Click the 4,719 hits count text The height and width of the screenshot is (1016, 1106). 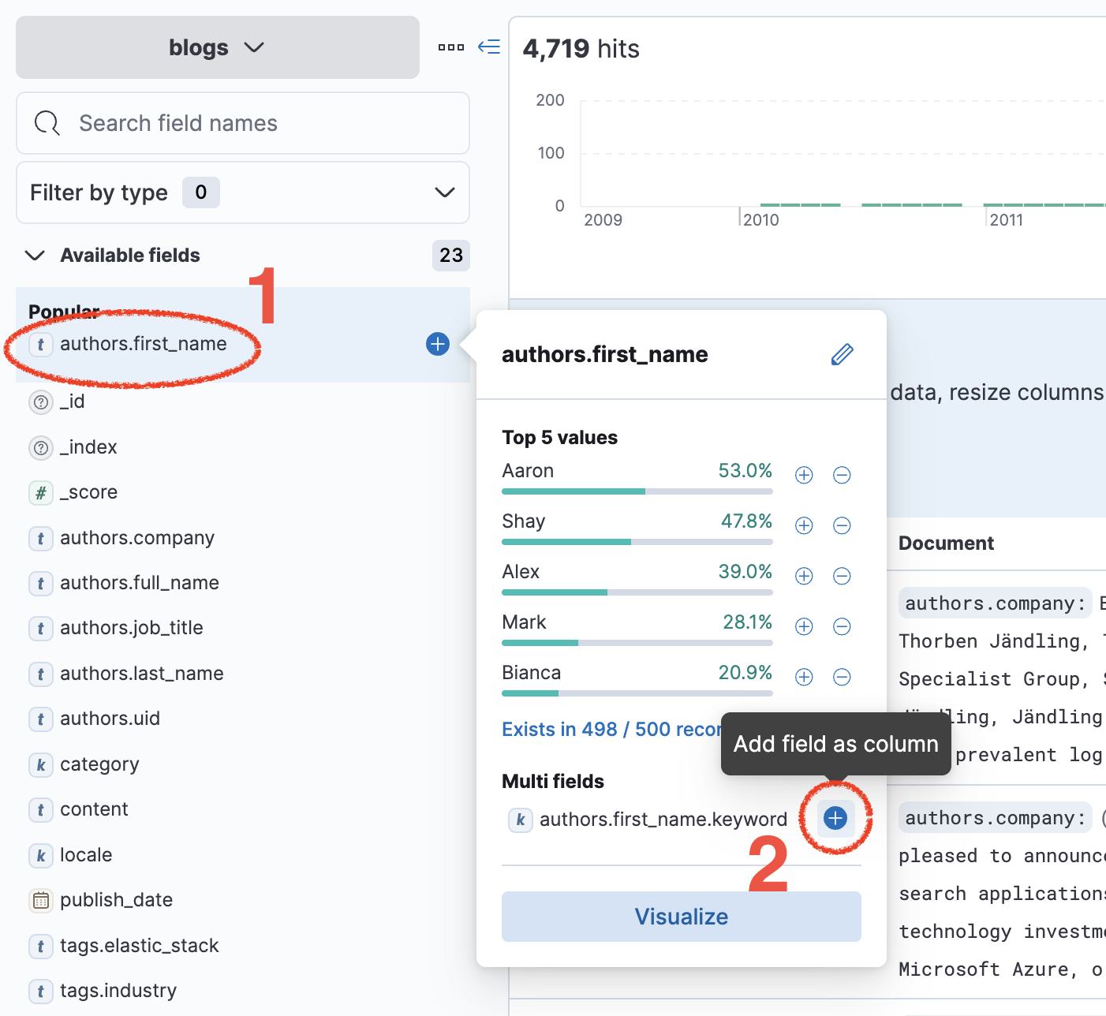(581, 49)
